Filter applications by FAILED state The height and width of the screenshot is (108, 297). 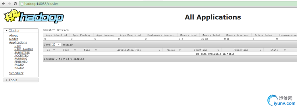pos(19,64)
